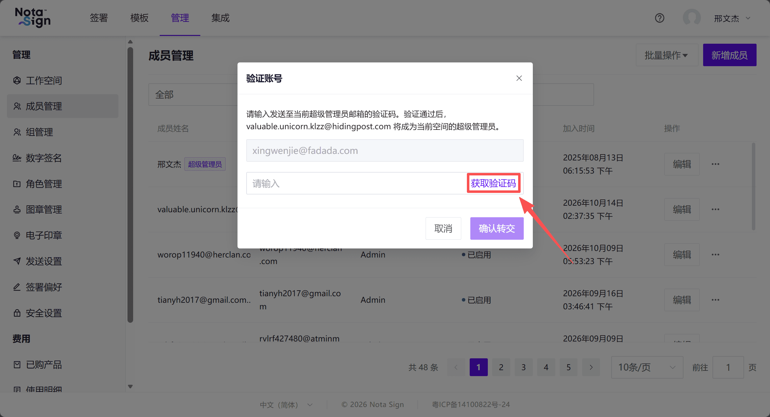Click the help question mark icon

[659, 18]
